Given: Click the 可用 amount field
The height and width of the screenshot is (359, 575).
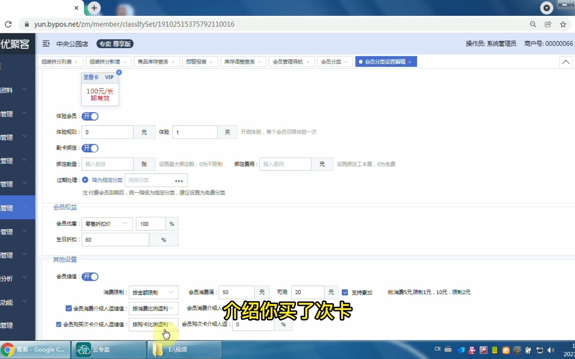Looking at the screenshot, I should [307, 293].
